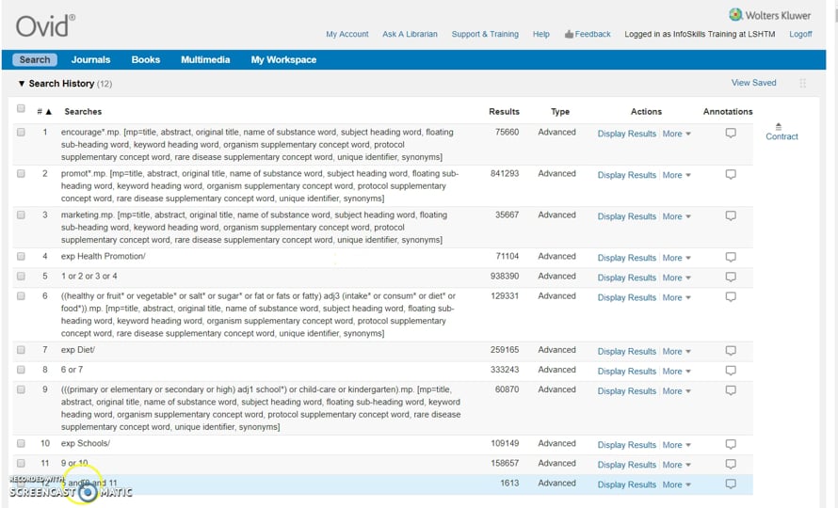Open the View Saved link
Image resolution: width=838 pixels, height=508 pixels.
tap(753, 83)
